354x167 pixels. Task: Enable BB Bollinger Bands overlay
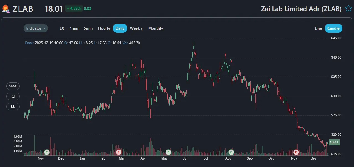click(x=13, y=106)
